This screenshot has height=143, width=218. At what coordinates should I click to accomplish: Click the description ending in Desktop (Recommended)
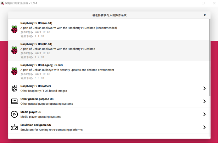(x=69, y=28)
